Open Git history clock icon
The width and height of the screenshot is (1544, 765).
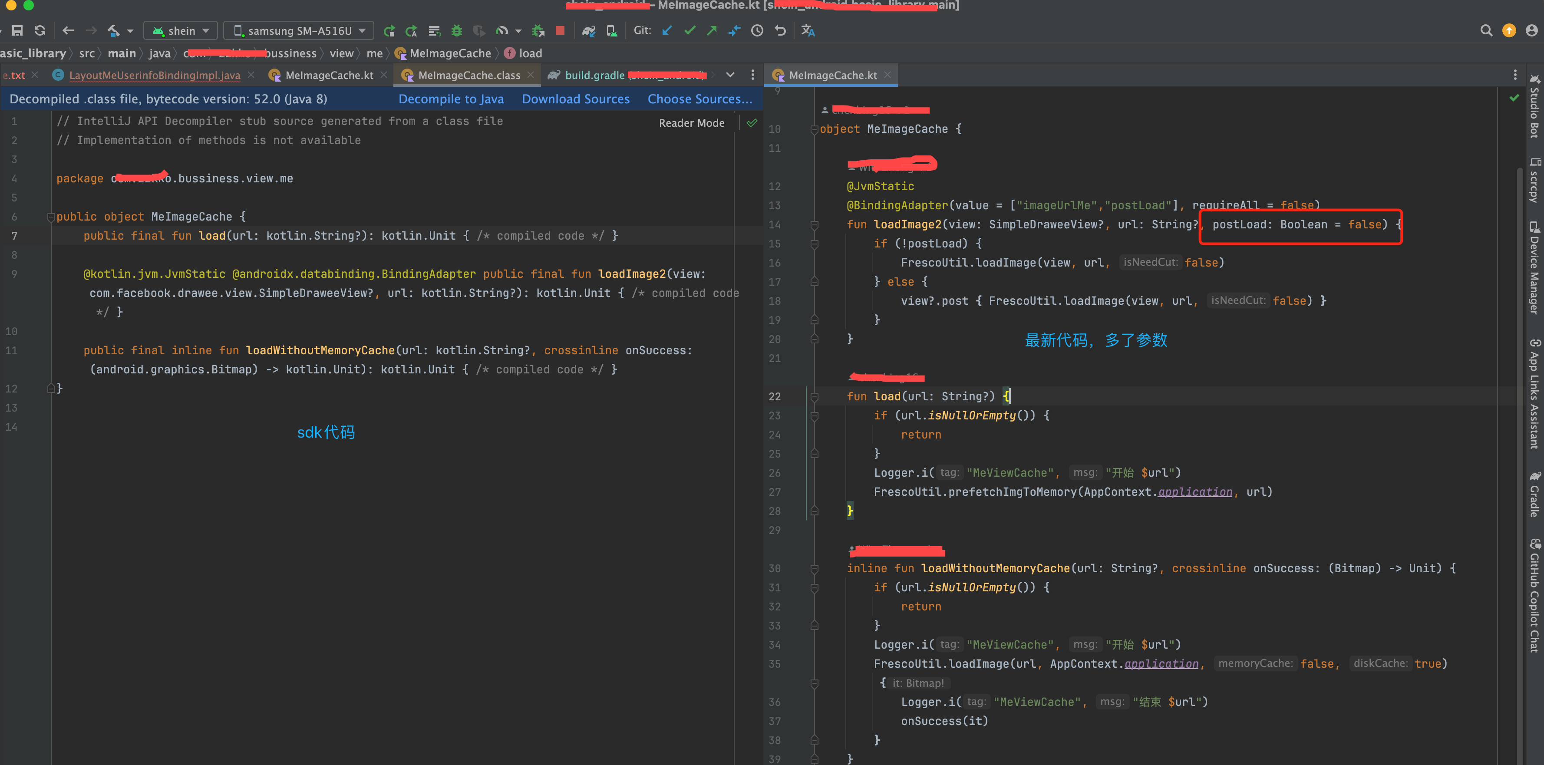[757, 30]
